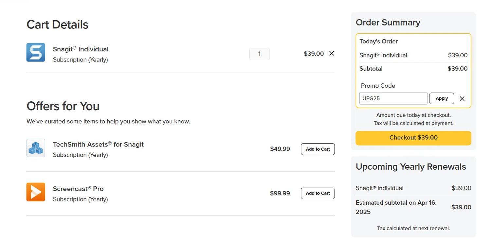Add Screencast Pro to cart
The height and width of the screenshot is (240, 491).
(318, 193)
